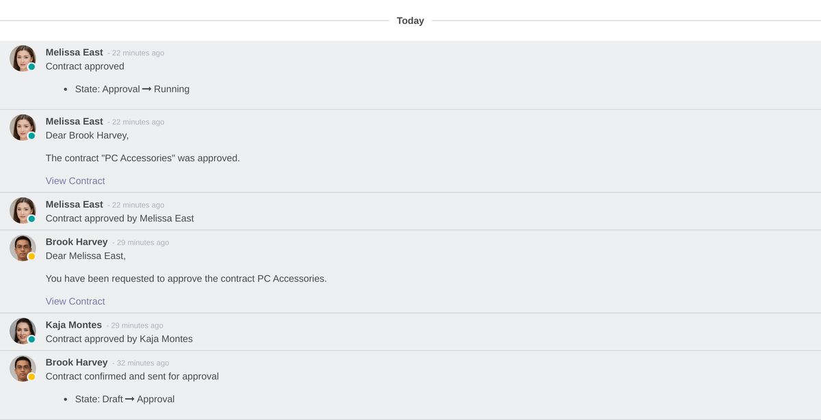821x420 pixels.
Task: Click the green presence indicator on Kaja Montes's avatar
Action: pos(31,340)
